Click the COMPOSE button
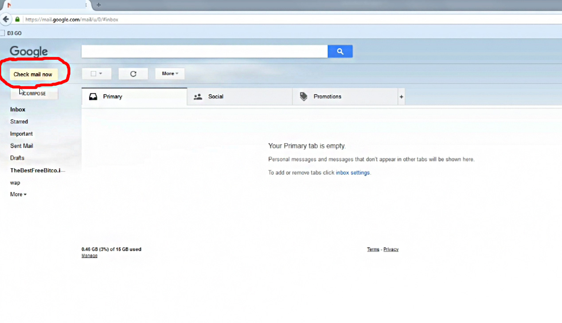This screenshot has width=562, height=323. point(34,94)
